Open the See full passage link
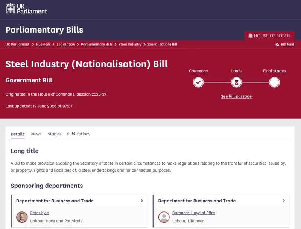Viewport: 301px width, 229px height. (236, 96)
